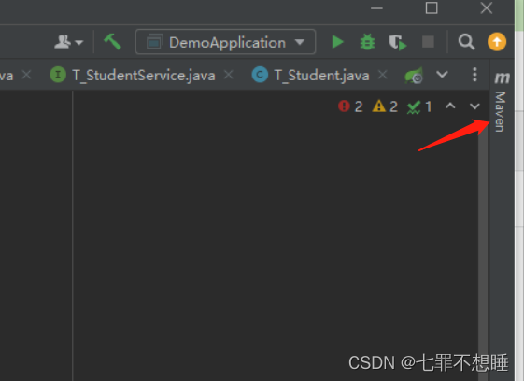
Task: Click the yellow warnings count indicator
Action: [385, 106]
